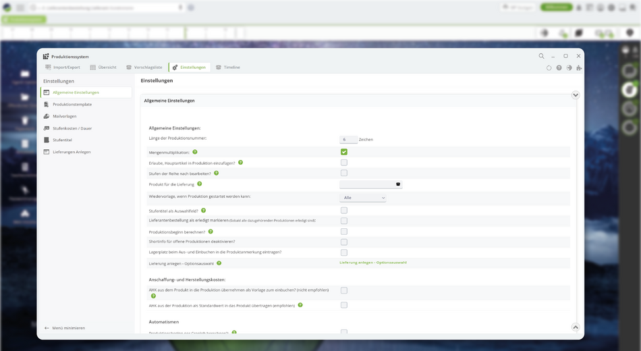Click the refresh icon below window controls
Image resolution: width=641 pixels, height=351 pixels.
click(x=549, y=68)
